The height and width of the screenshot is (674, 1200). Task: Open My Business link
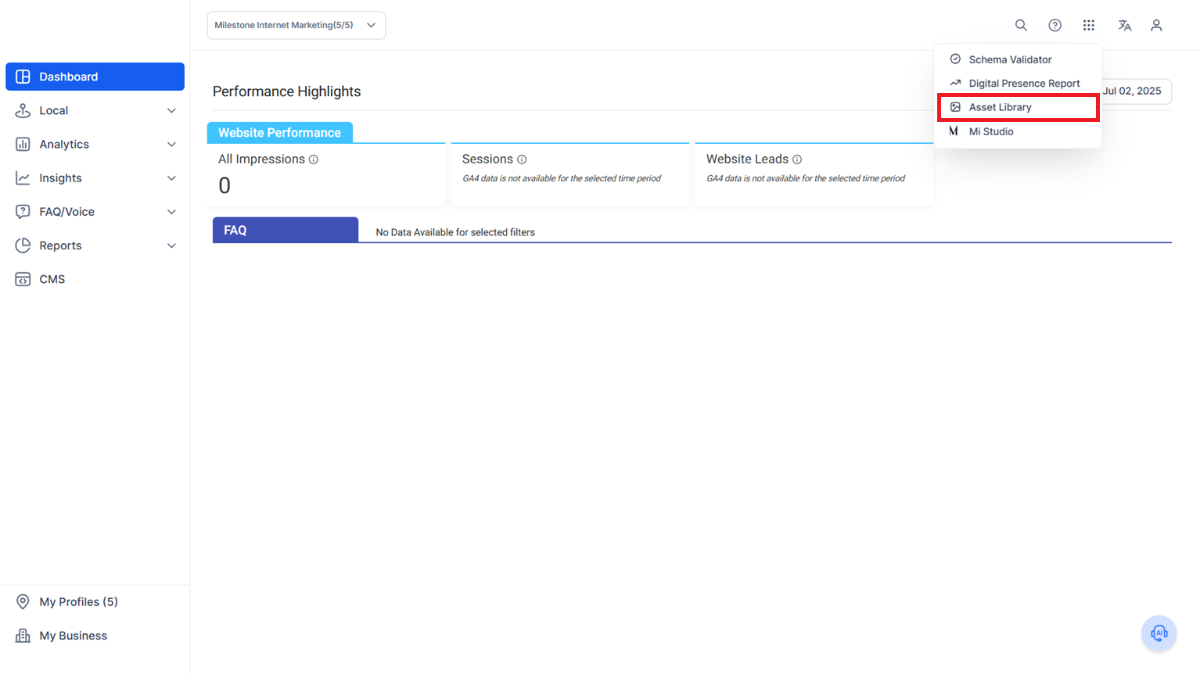coord(73,636)
